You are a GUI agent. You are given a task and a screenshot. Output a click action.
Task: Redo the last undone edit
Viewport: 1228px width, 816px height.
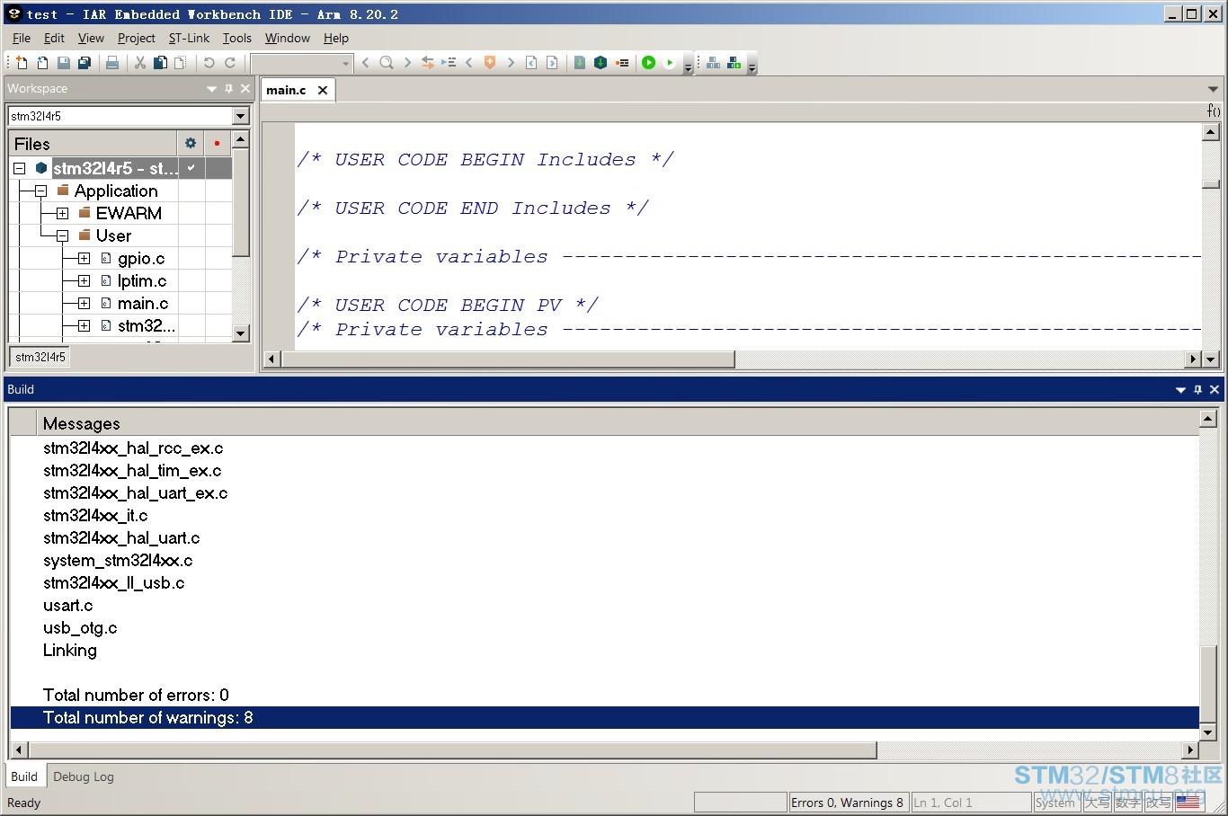click(230, 63)
